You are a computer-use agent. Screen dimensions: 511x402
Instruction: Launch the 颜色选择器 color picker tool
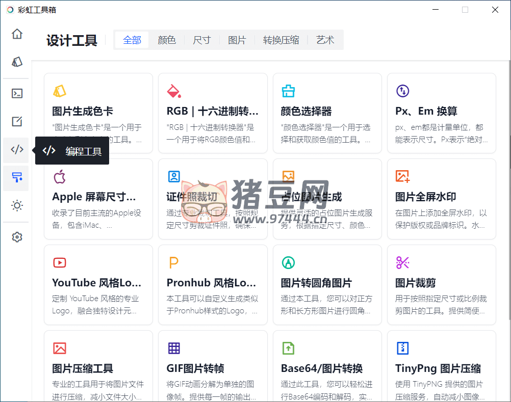pos(327,113)
